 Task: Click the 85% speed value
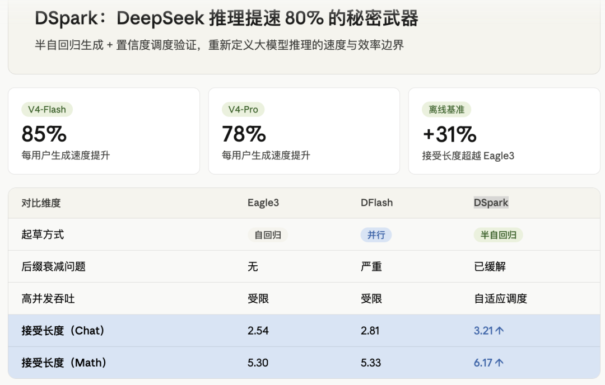(44, 134)
